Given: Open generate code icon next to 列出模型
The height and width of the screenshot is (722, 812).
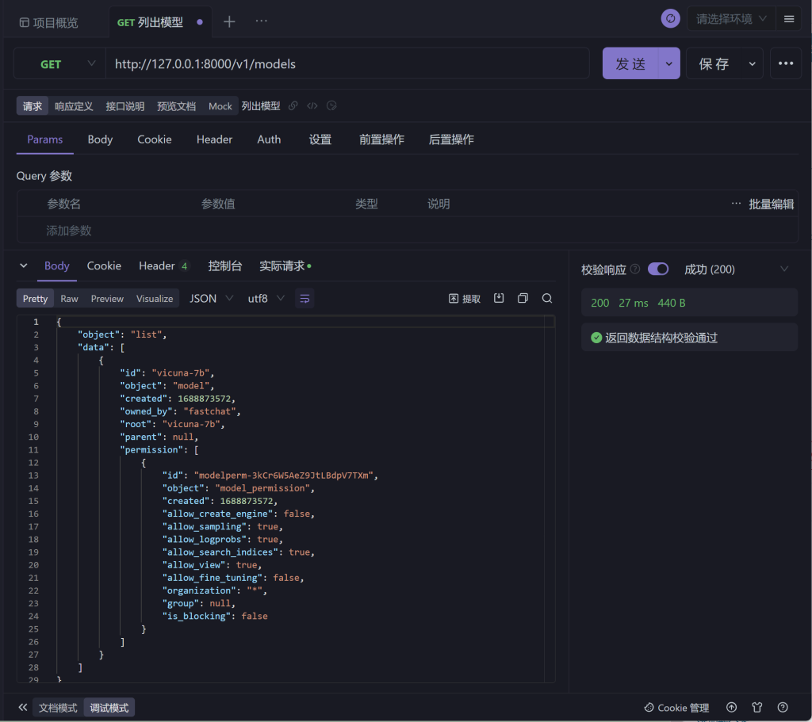Looking at the screenshot, I should point(312,105).
